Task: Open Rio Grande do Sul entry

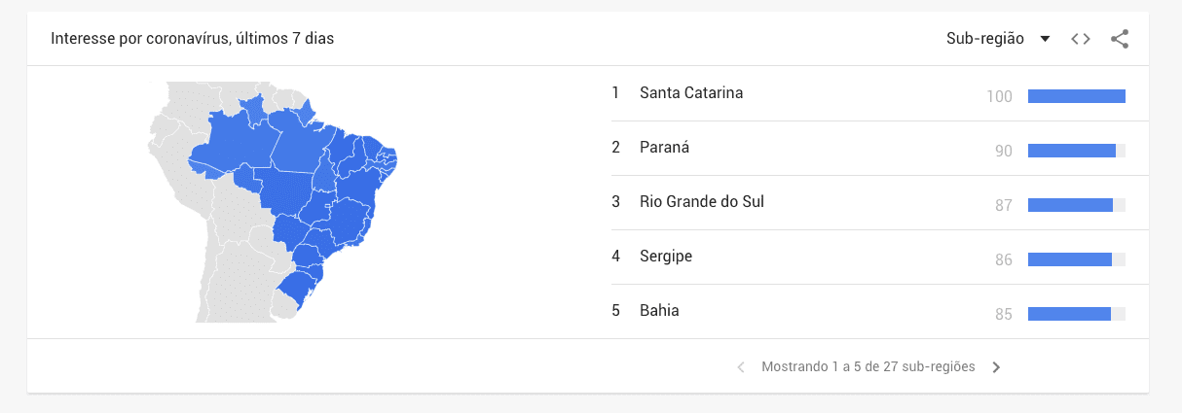Action: (702, 202)
